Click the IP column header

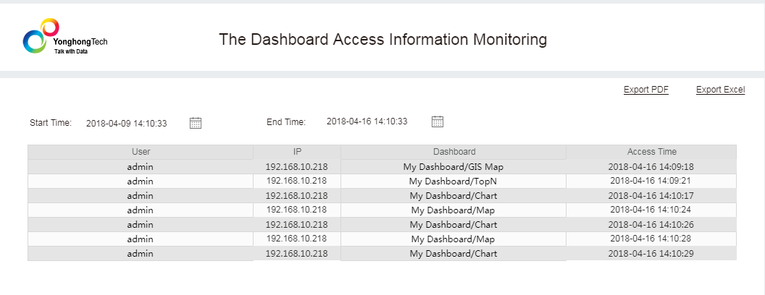coord(297,152)
